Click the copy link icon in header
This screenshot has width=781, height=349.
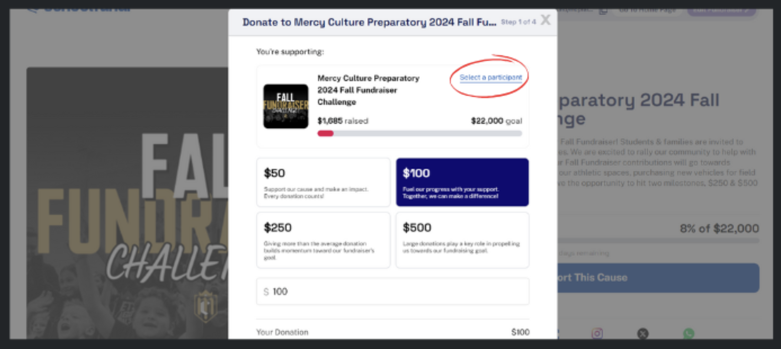coord(603,11)
